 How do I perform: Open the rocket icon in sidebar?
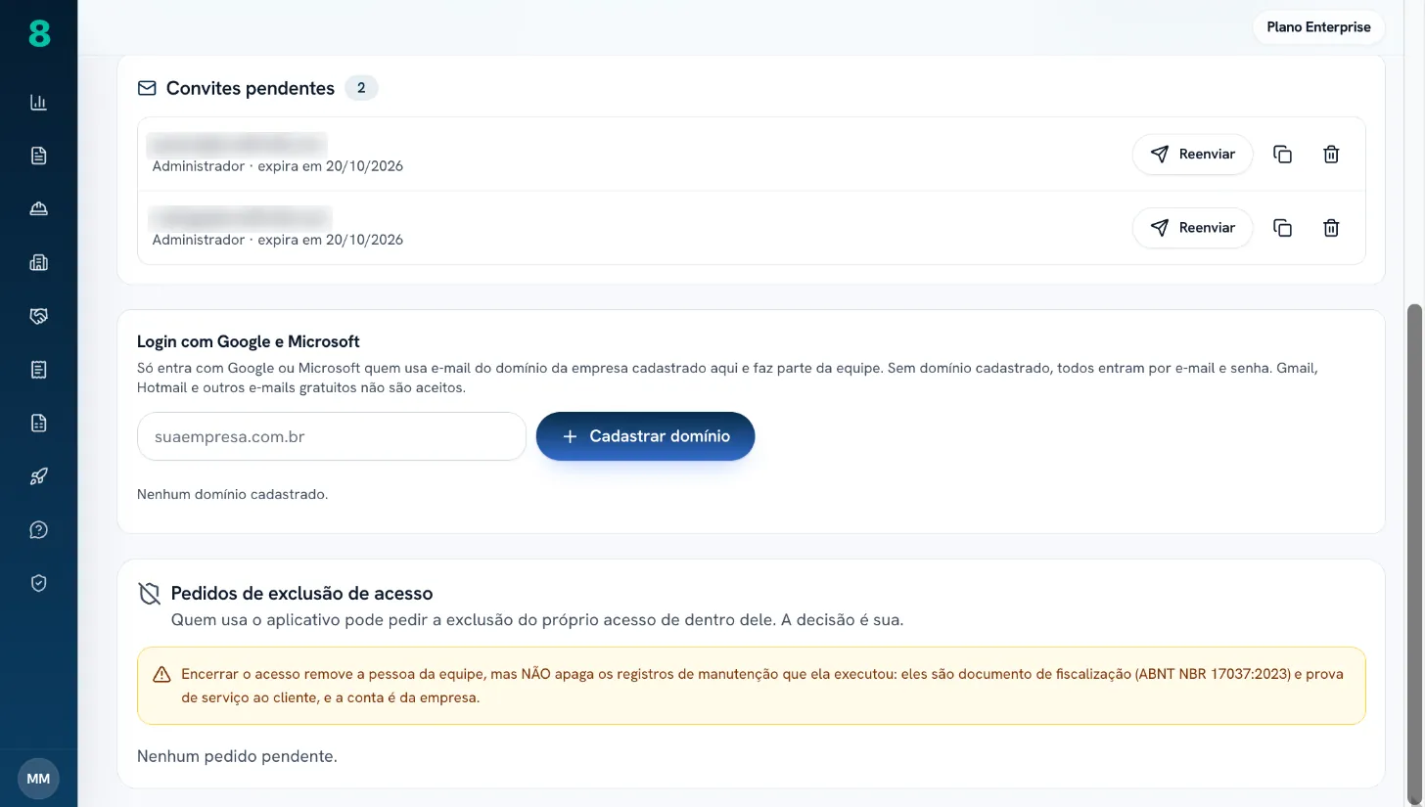38,476
